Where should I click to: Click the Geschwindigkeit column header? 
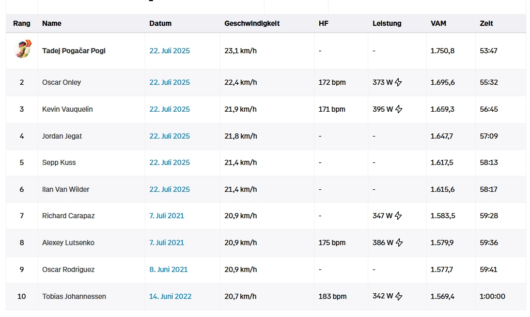click(252, 23)
